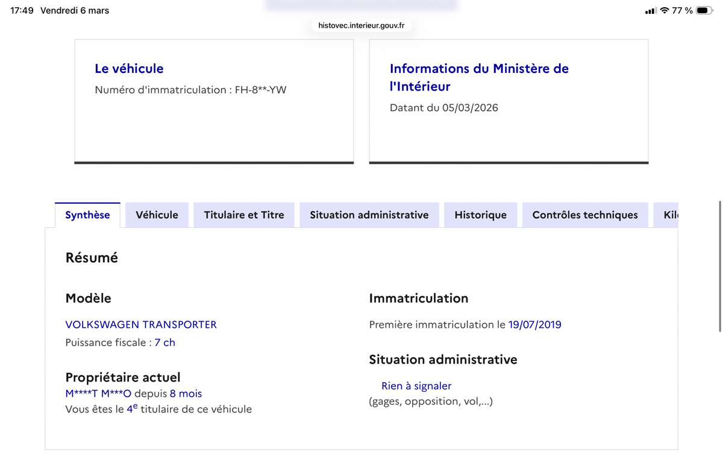
Task: Tap the Wi-Fi status icon
Action: (x=665, y=10)
